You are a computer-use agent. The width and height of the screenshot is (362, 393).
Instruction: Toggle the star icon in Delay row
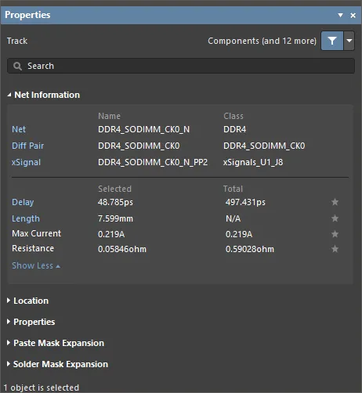click(x=335, y=202)
